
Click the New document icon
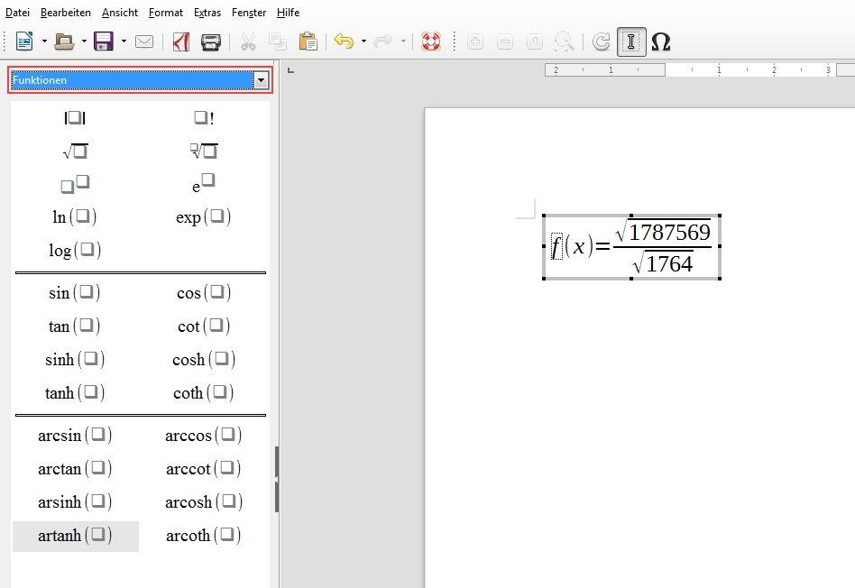click(x=24, y=41)
